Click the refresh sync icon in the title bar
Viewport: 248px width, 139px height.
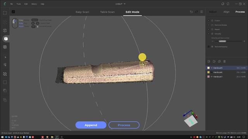228,4
